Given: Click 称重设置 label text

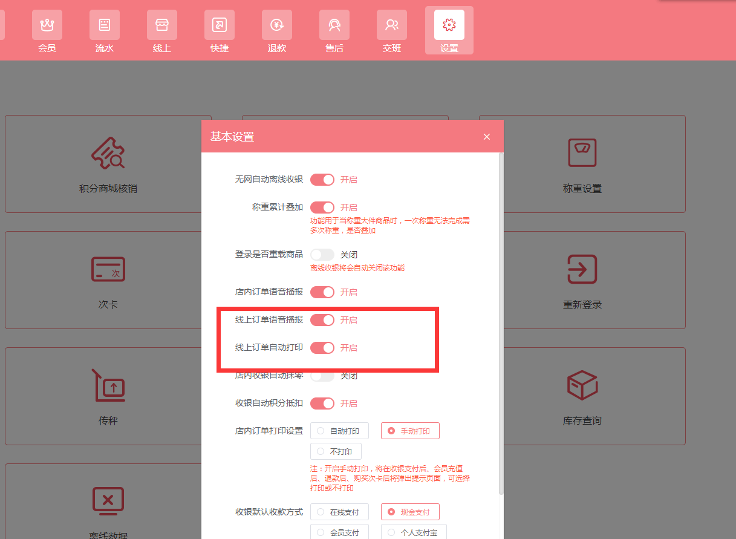Looking at the screenshot, I should point(582,189).
